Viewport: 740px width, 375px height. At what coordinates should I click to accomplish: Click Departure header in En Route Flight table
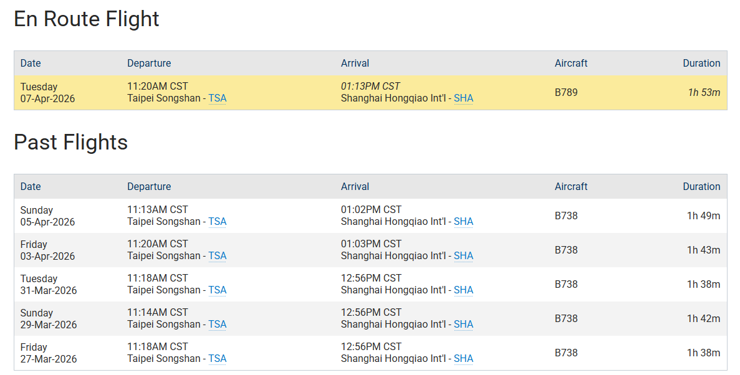pyautogui.click(x=149, y=64)
